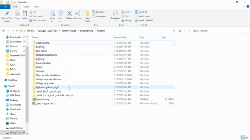Image resolution: width=250 pixels, height=140 pixels.
Task: Open A360 Drive in navigation pane
Action: click(x=13, y=96)
